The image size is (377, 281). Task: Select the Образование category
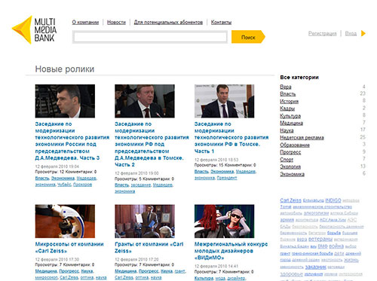pos(295,145)
